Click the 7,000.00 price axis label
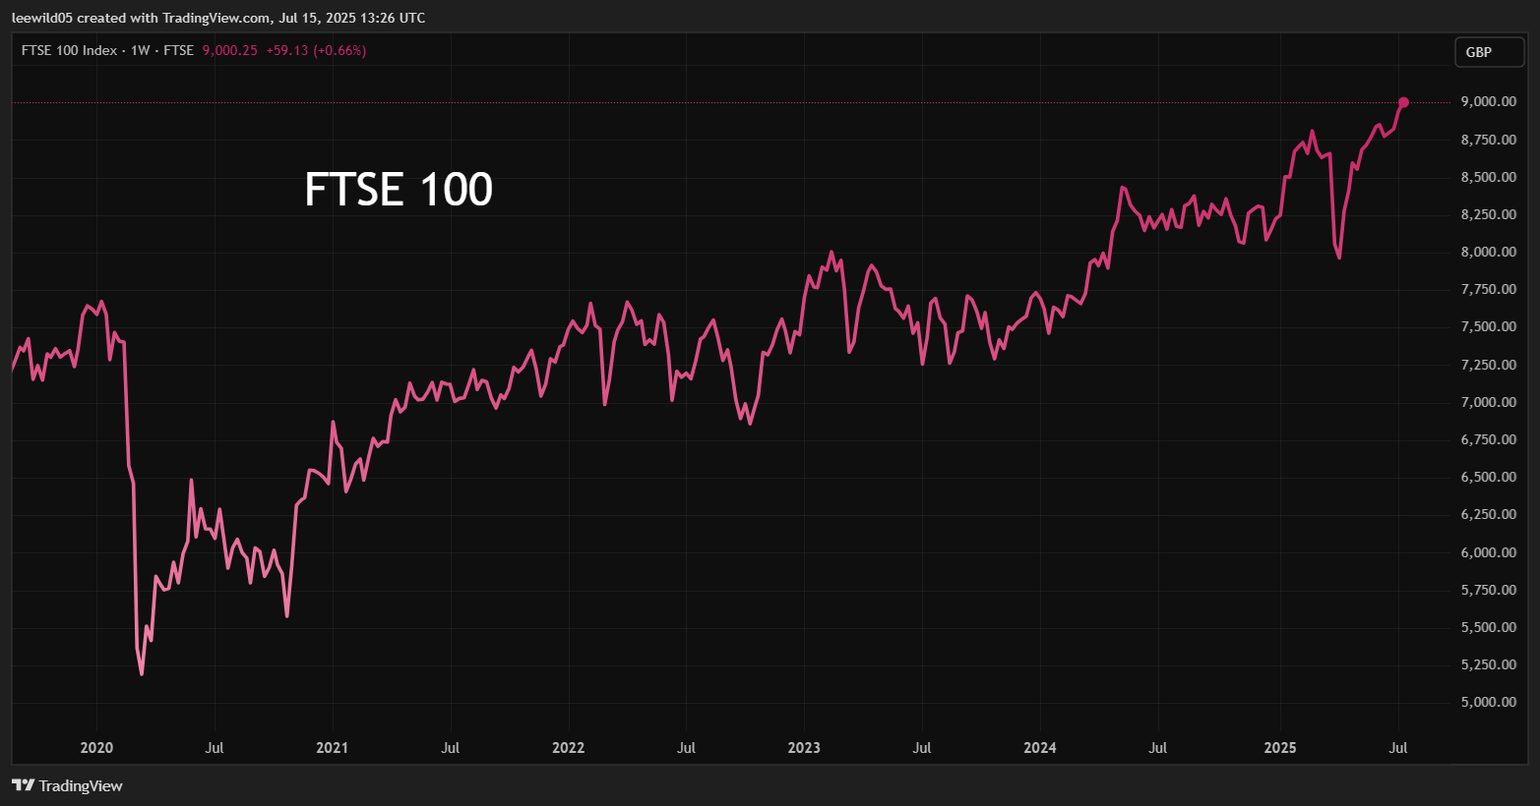1540x806 pixels. tap(1488, 402)
